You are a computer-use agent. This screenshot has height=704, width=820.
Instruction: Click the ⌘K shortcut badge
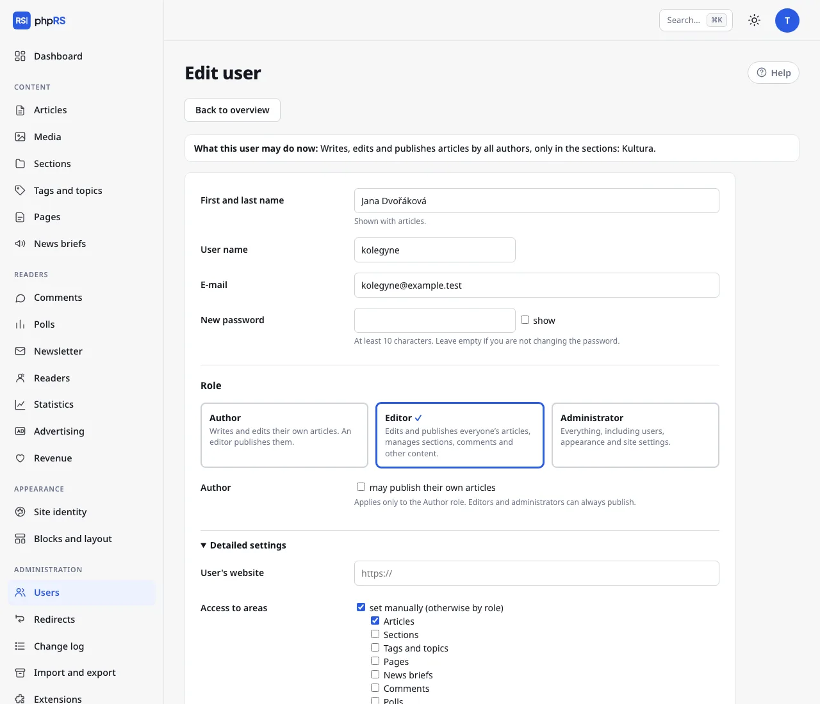(717, 20)
